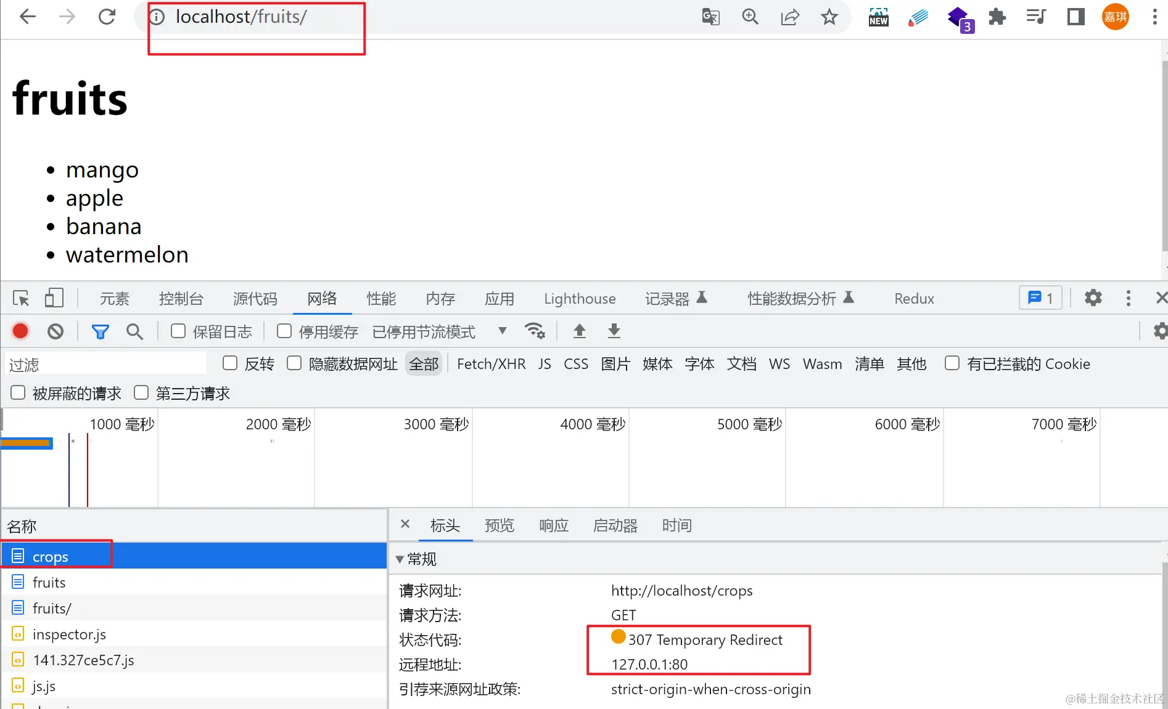
Task: Select the inspector.js request row
Action: pos(194,634)
